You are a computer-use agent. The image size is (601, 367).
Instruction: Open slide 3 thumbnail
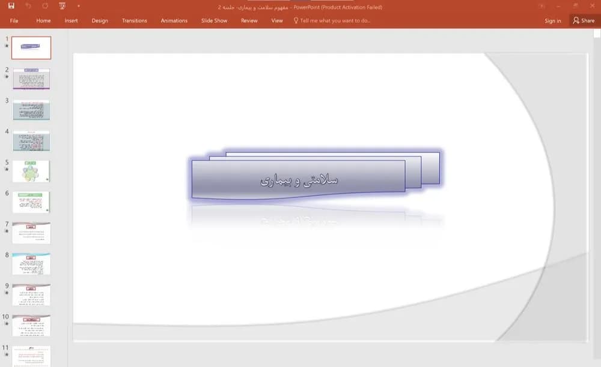[31, 110]
